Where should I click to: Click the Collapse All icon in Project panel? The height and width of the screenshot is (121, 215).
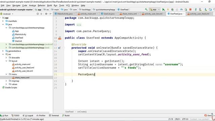pos(41,14)
